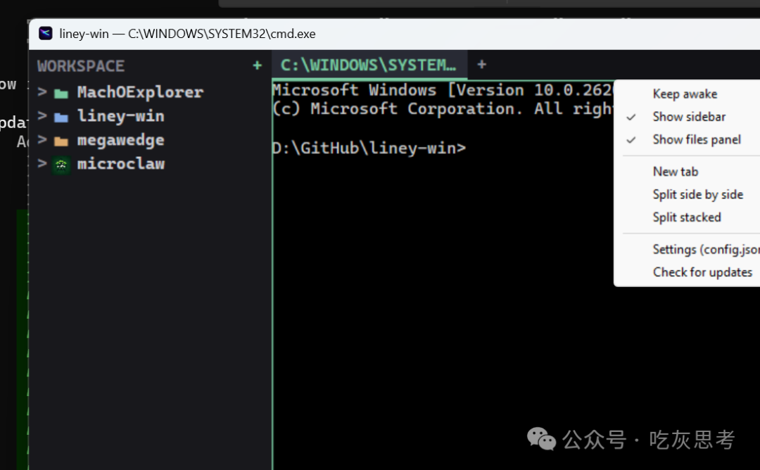Switch to the C:\WINDOWS\SYSTEM… tab
The image size is (760, 470).
tap(369, 65)
